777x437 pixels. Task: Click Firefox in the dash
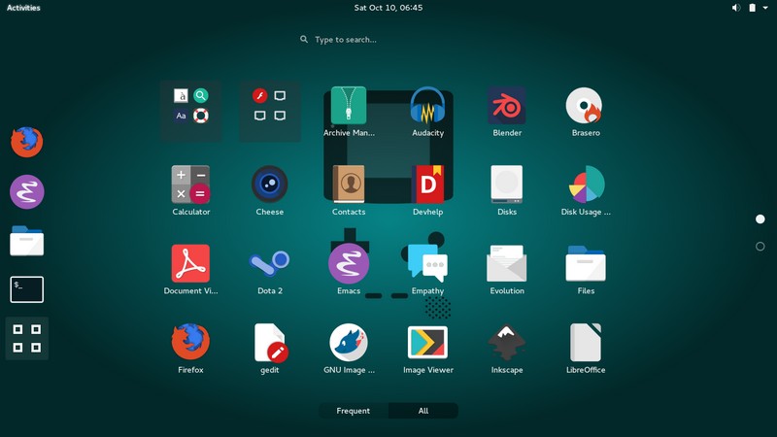[27, 142]
